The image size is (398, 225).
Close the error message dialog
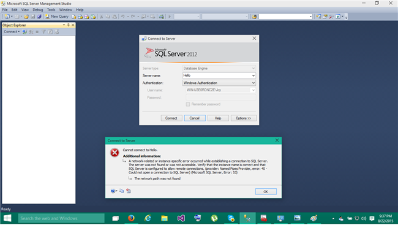tap(277, 140)
